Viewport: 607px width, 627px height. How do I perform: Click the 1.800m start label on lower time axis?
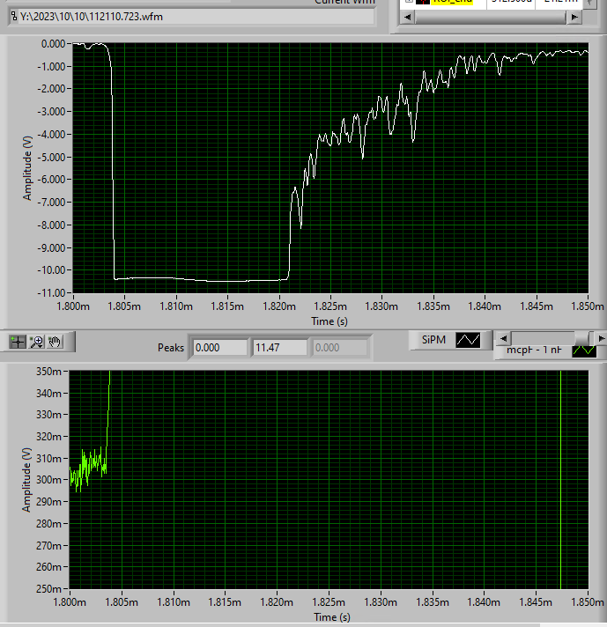coord(70,602)
